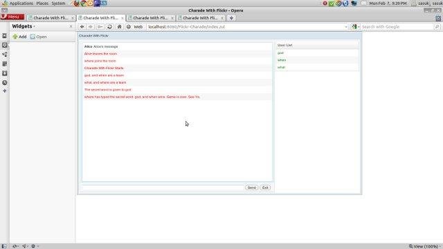Switch to the fourth Charade With Flickr tab

(x=201, y=18)
